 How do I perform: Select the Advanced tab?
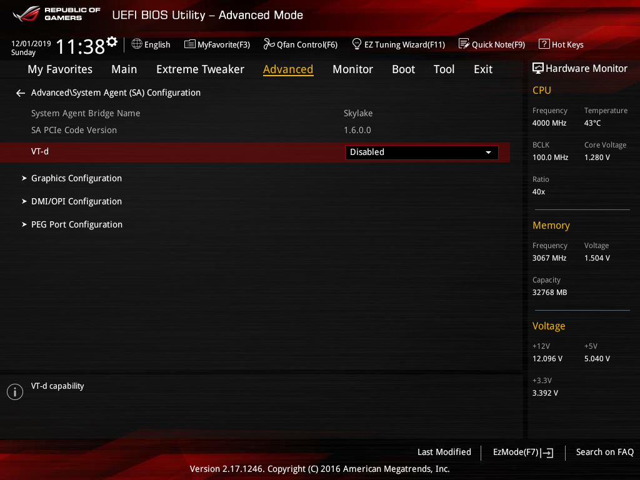point(288,69)
